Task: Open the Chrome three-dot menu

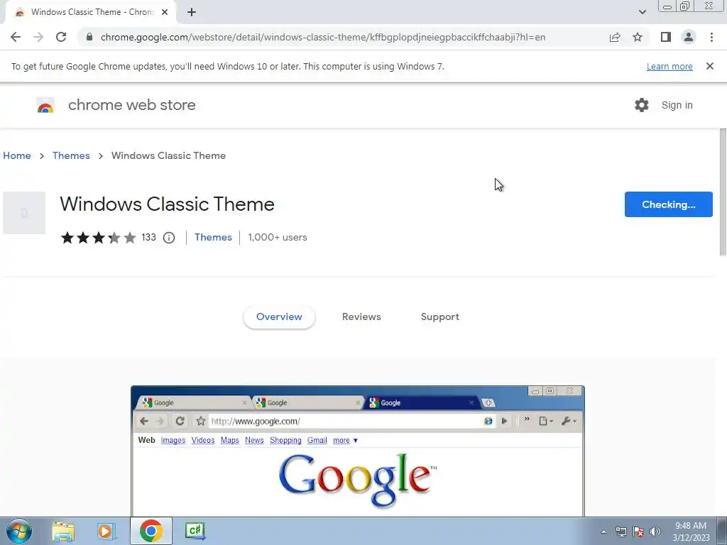Action: pyautogui.click(x=711, y=37)
